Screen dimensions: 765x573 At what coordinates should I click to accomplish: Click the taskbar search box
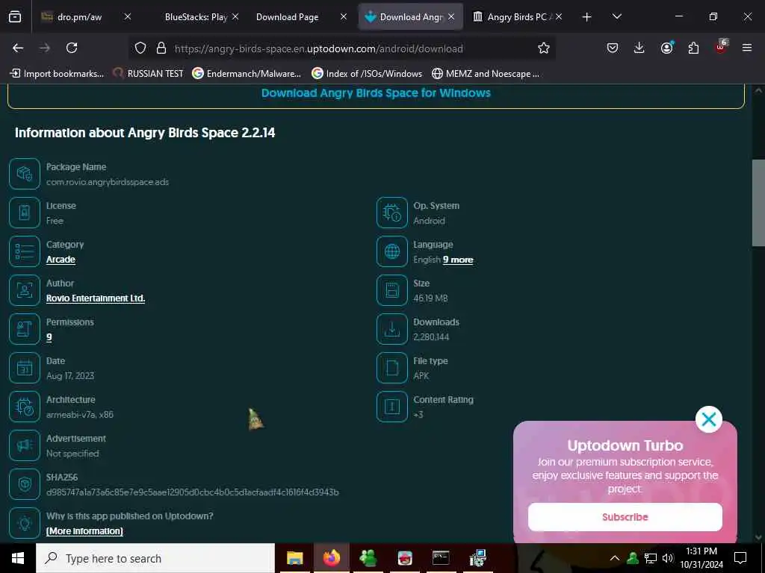(155, 558)
